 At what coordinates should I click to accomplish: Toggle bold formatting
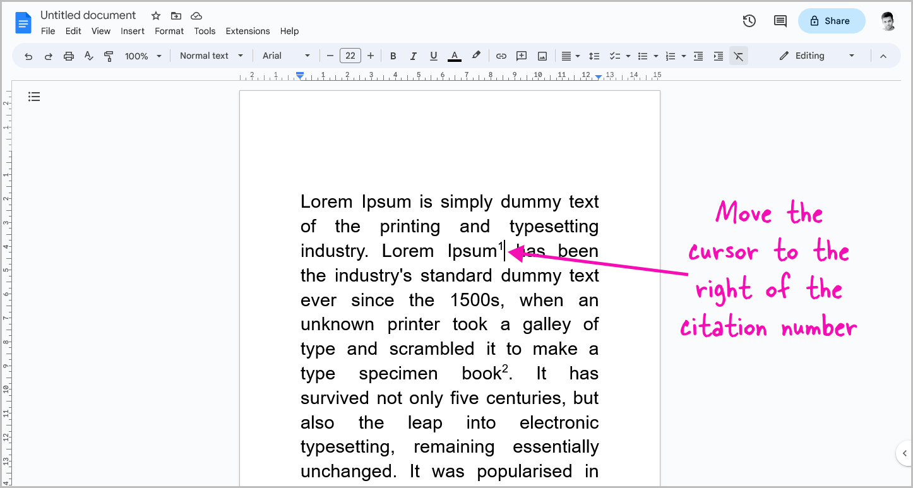393,56
